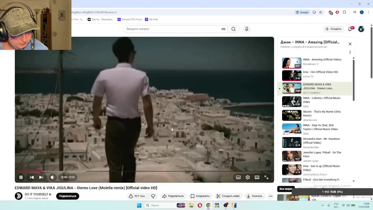Viewport: 373px width, 210px height.
Task: Enter fullscreen mode
Action: click(266, 177)
